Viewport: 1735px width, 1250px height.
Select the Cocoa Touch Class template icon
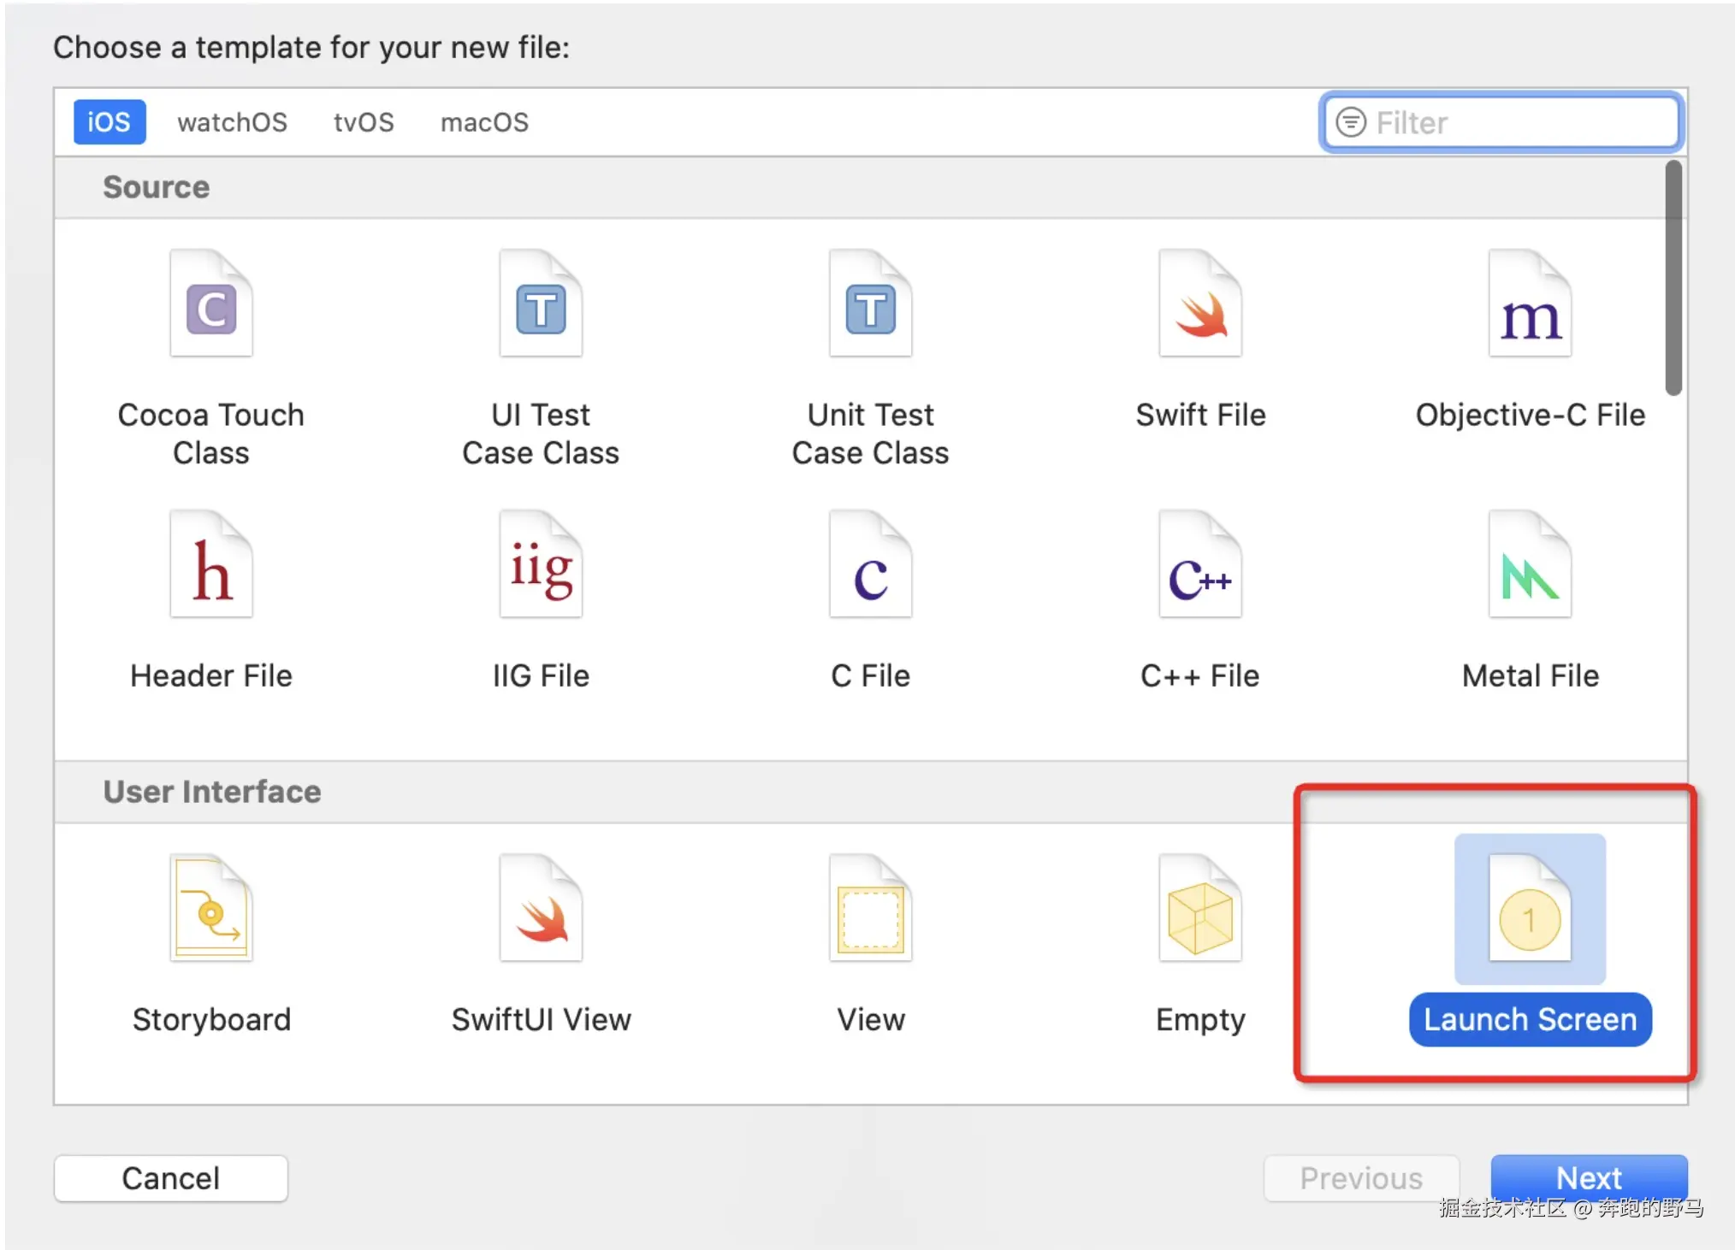pos(211,304)
